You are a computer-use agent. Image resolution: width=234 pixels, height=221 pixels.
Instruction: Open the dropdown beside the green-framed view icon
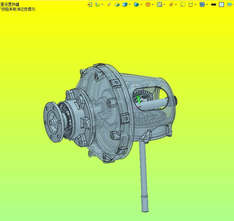pos(164,5)
